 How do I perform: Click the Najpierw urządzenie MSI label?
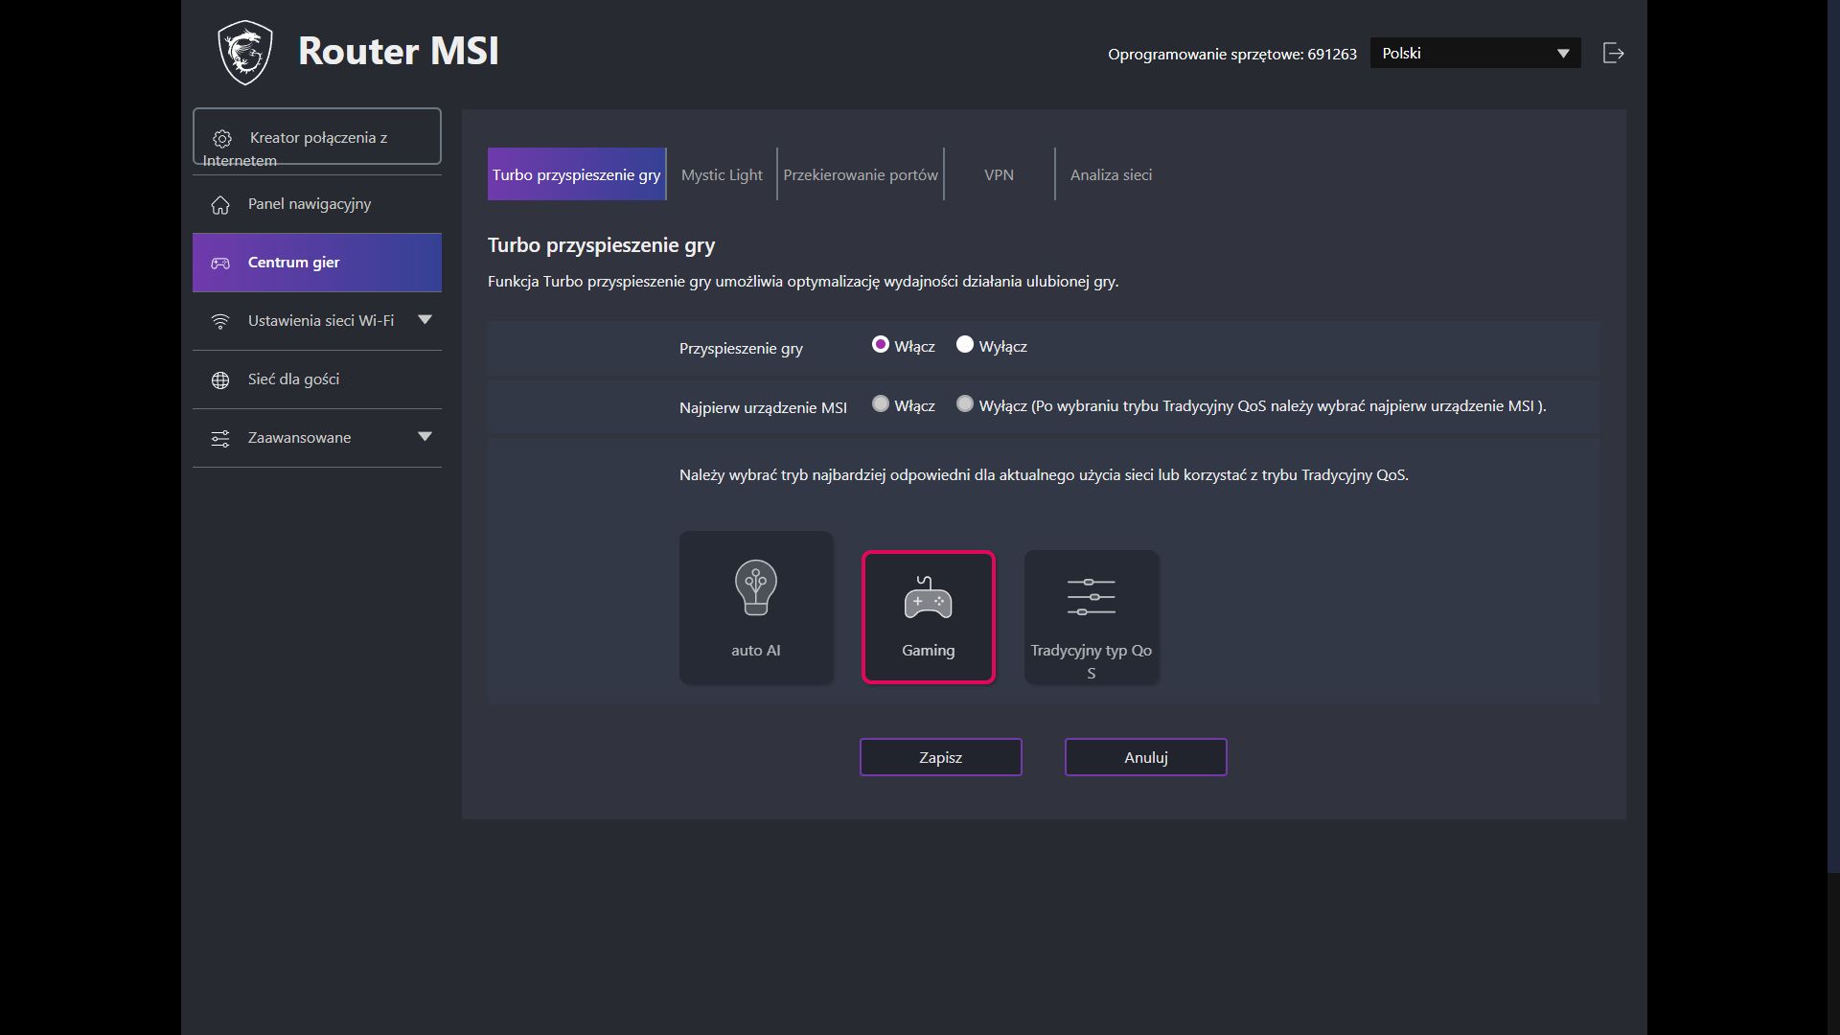(x=763, y=408)
